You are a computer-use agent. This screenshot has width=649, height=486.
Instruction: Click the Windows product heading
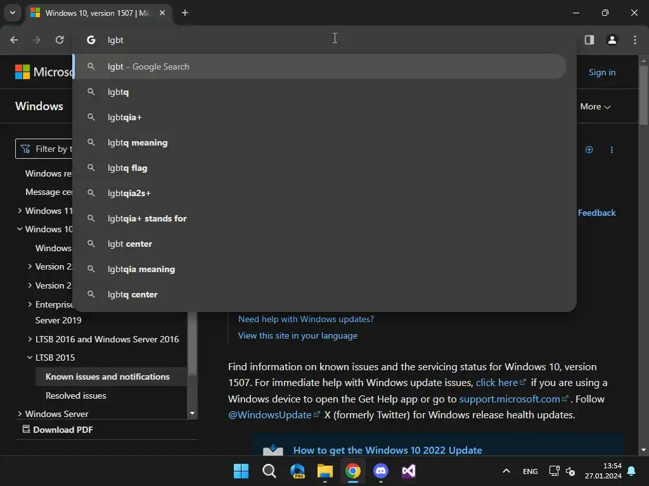point(39,106)
